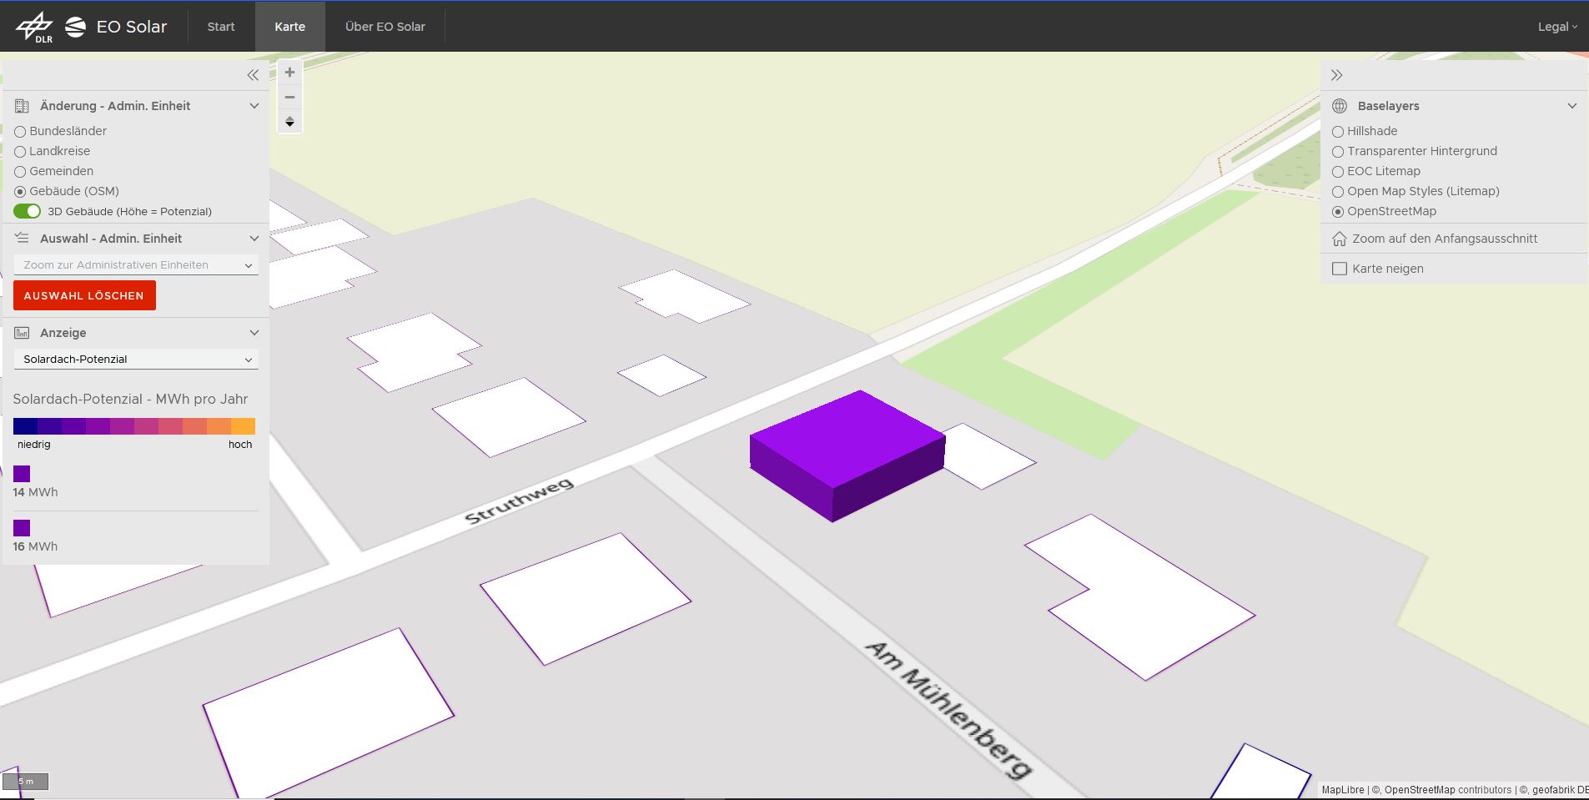Open the Legal menu in header

click(1556, 27)
